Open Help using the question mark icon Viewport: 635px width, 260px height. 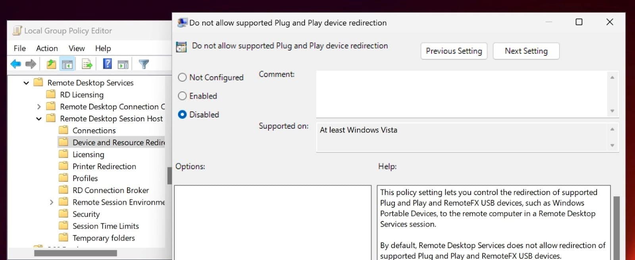coord(107,64)
